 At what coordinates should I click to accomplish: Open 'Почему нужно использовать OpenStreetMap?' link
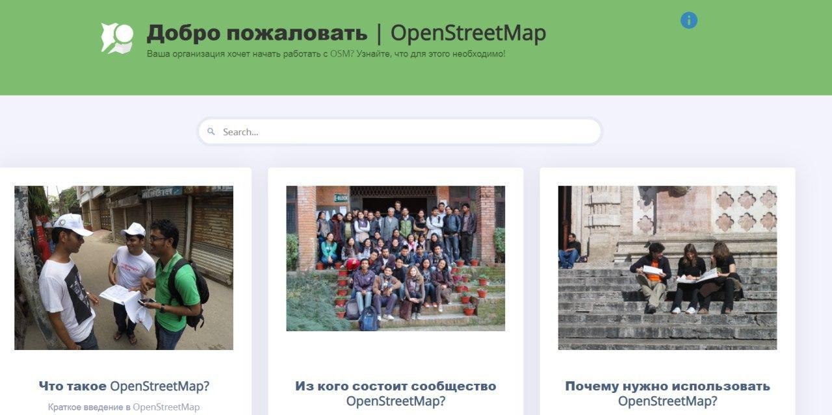668,394
